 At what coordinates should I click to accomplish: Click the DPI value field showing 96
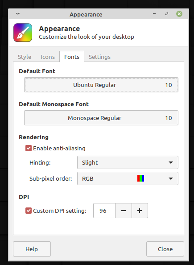[x=104, y=211]
